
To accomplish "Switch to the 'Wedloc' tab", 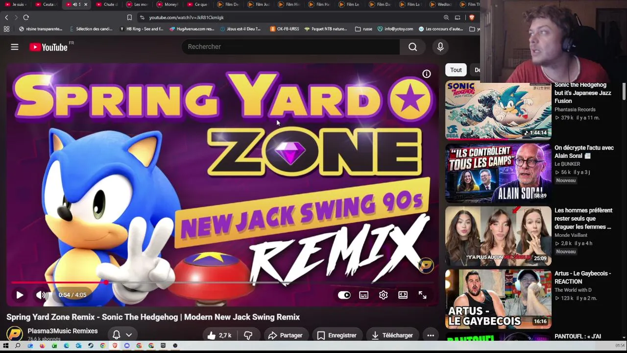I will (440, 4).
